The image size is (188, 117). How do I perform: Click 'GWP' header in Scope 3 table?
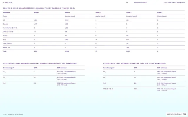[x=136, y=68]
